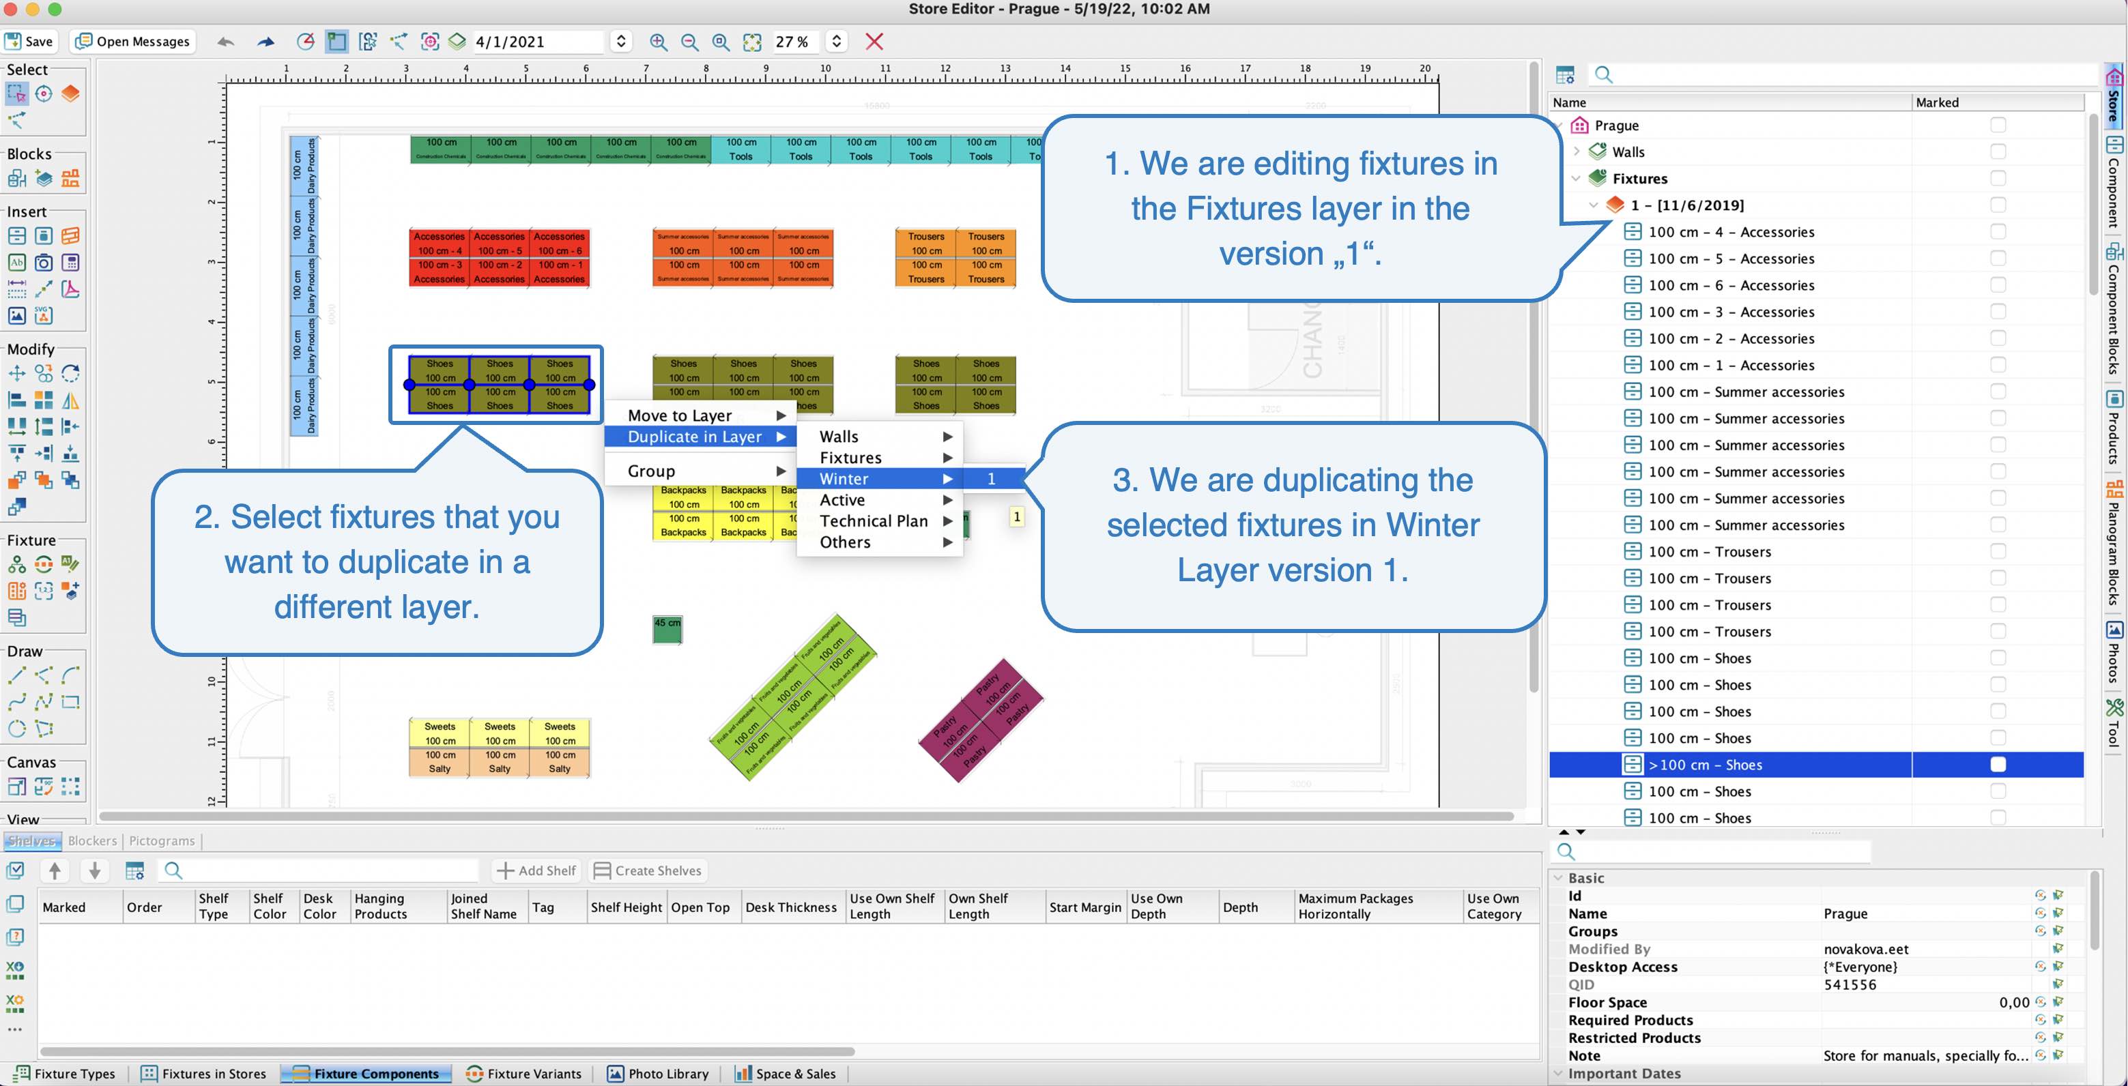
Task: Open column settings icon in tree panel
Action: (1565, 74)
